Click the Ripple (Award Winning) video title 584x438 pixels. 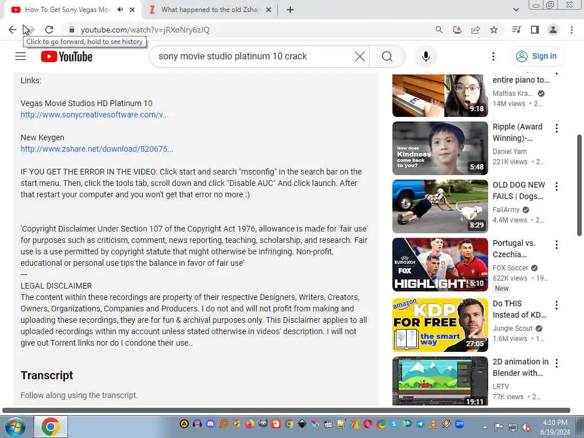[x=517, y=132]
